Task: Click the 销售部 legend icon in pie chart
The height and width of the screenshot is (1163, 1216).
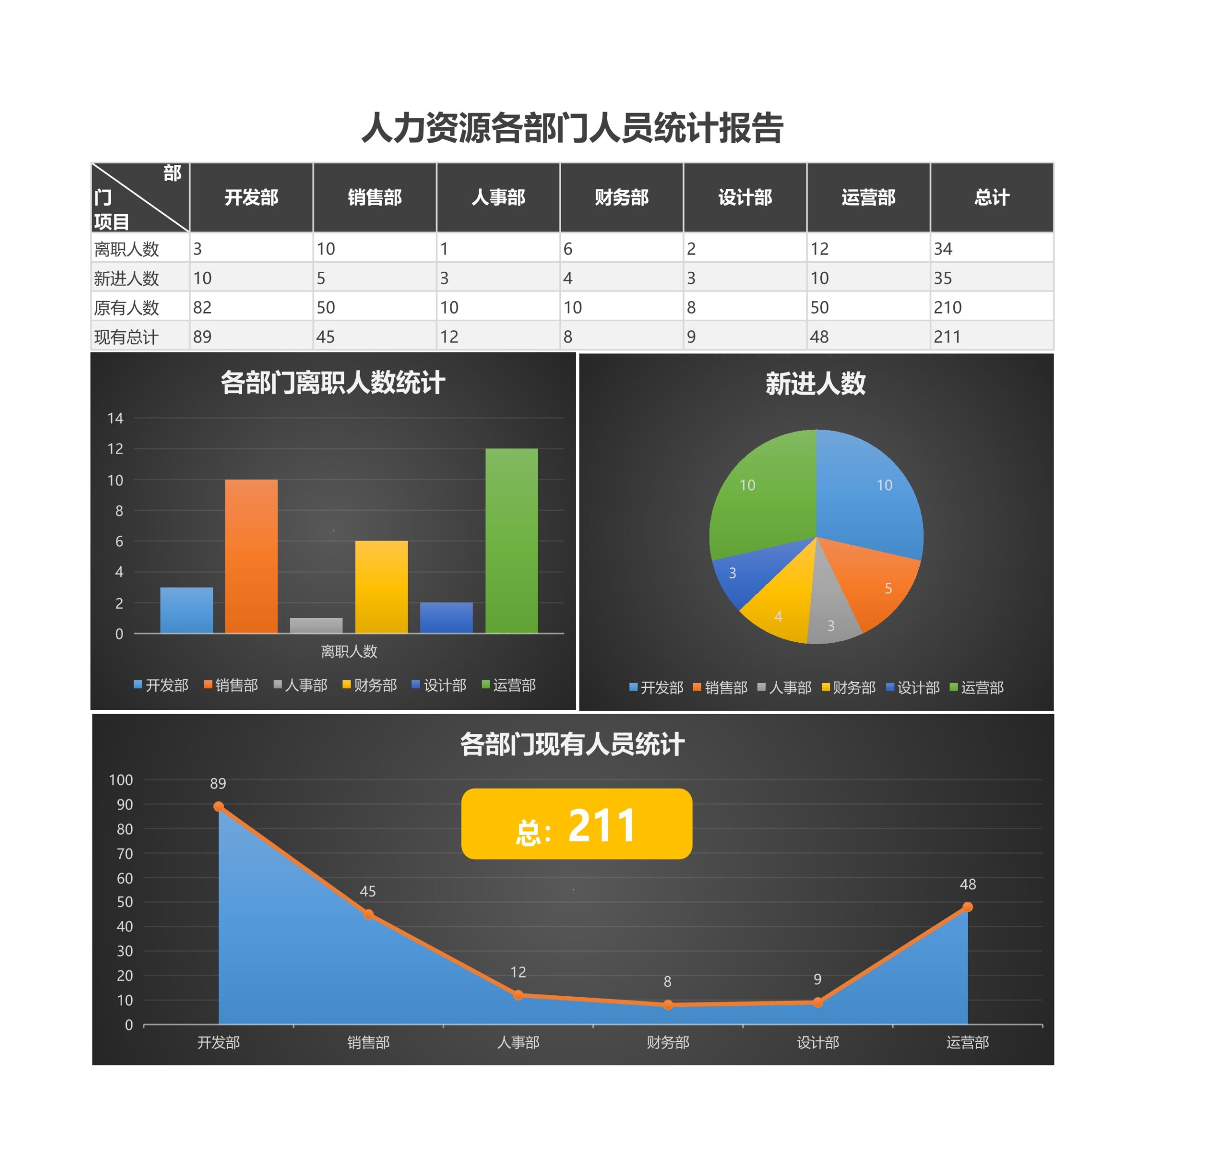Action: [x=699, y=684]
